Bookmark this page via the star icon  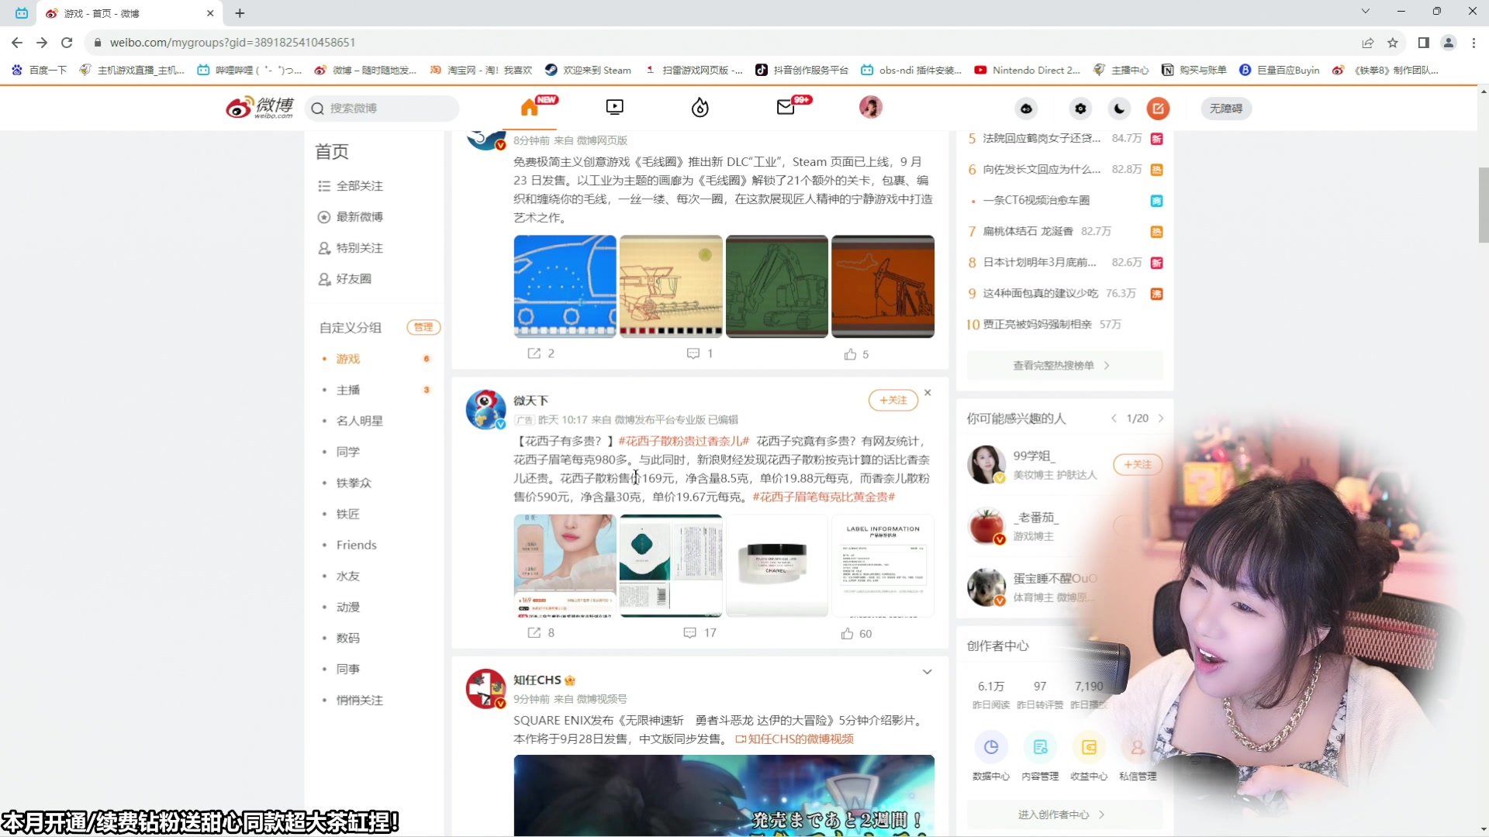pyautogui.click(x=1394, y=43)
